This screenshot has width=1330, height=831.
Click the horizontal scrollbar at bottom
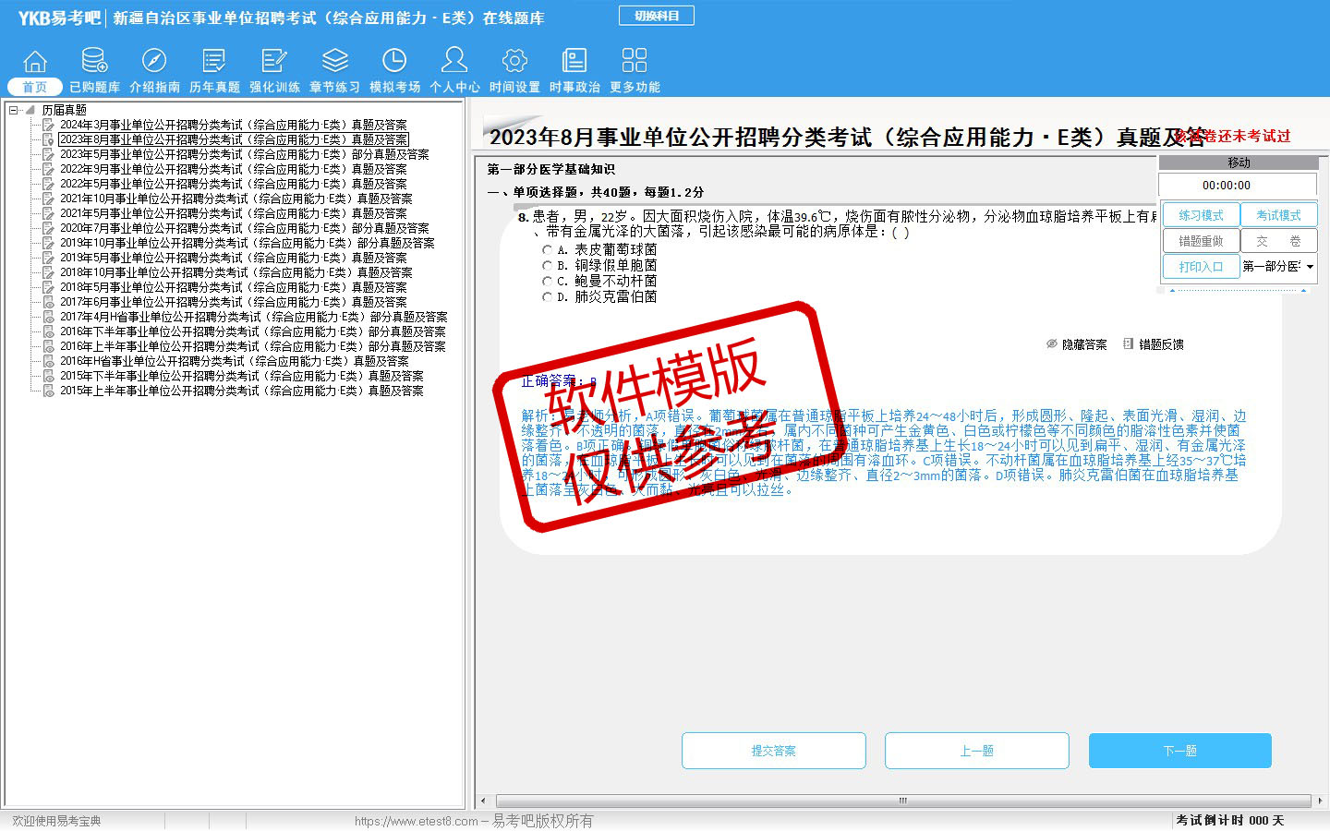pyautogui.click(x=902, y=801)
